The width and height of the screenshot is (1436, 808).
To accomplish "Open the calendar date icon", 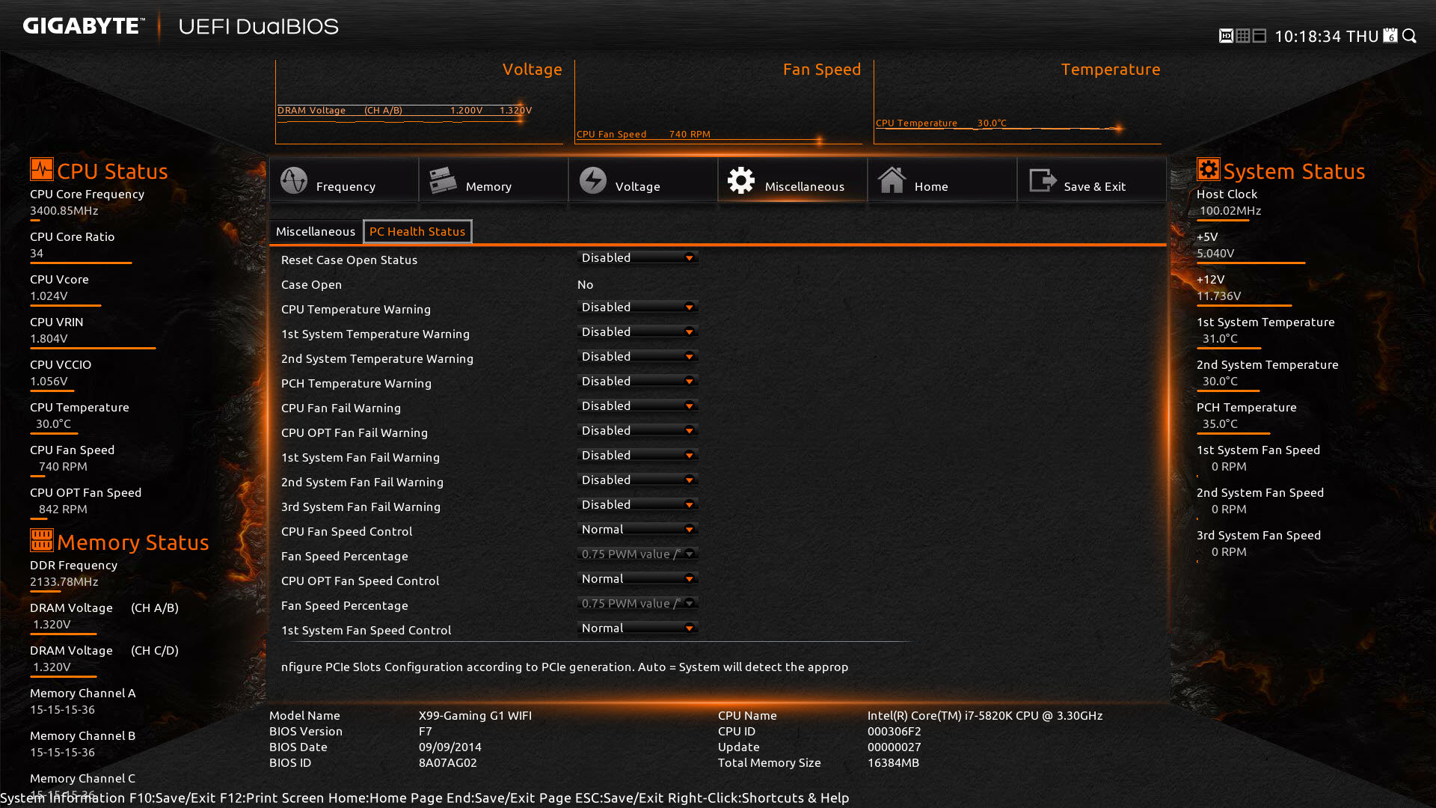I will tap(1390, 36).
